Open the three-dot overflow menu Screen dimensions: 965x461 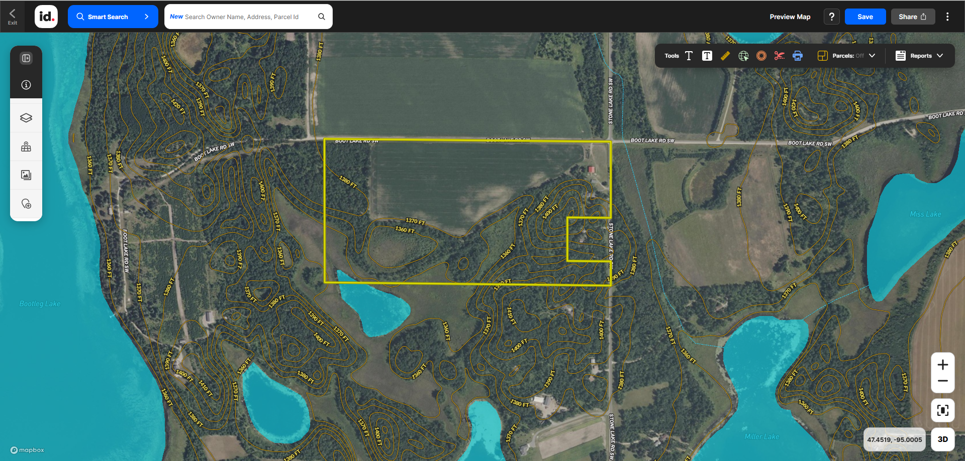click(x=947, y=16)
